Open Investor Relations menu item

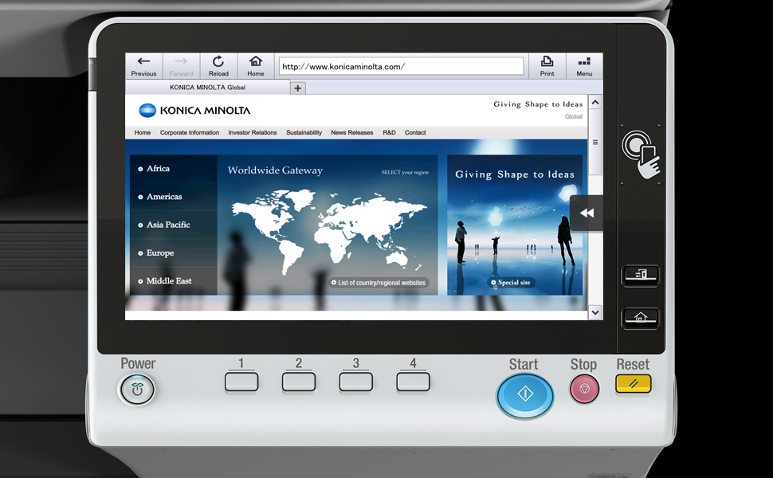pyautogui.click(x=253, y=132)
